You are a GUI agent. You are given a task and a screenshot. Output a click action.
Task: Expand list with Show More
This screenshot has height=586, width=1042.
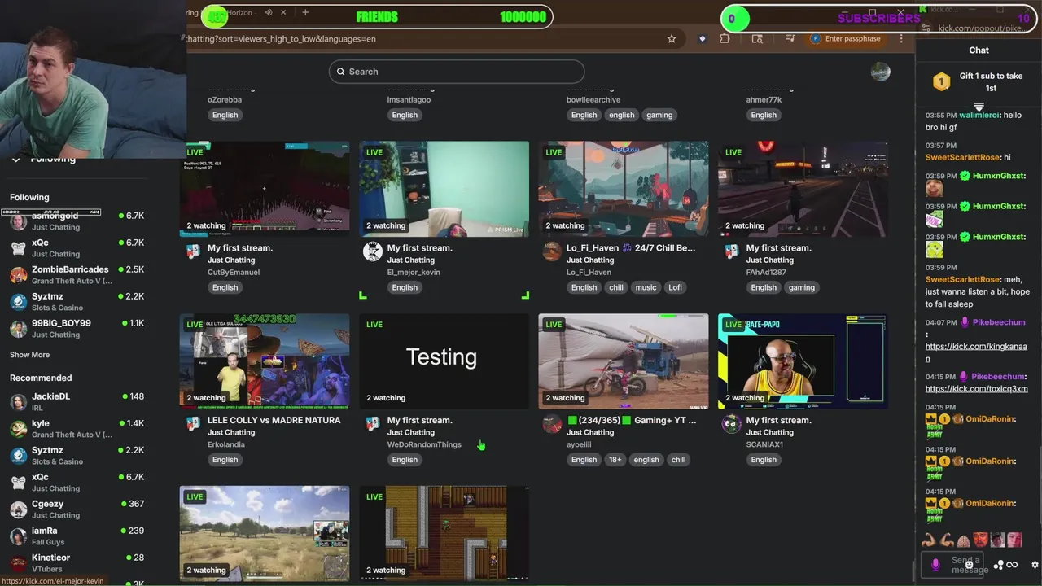(x=29, y=355)
